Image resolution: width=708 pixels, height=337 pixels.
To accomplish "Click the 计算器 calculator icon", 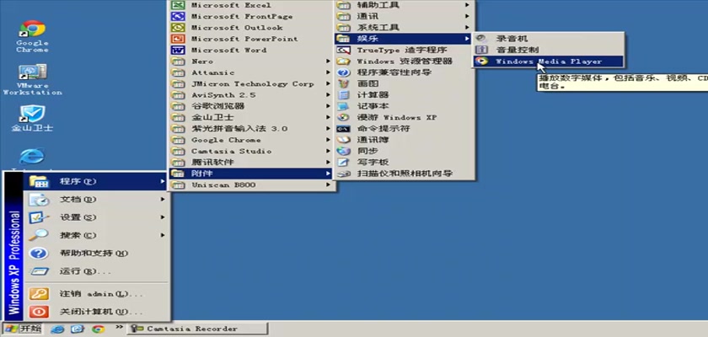I will point(344,94).
